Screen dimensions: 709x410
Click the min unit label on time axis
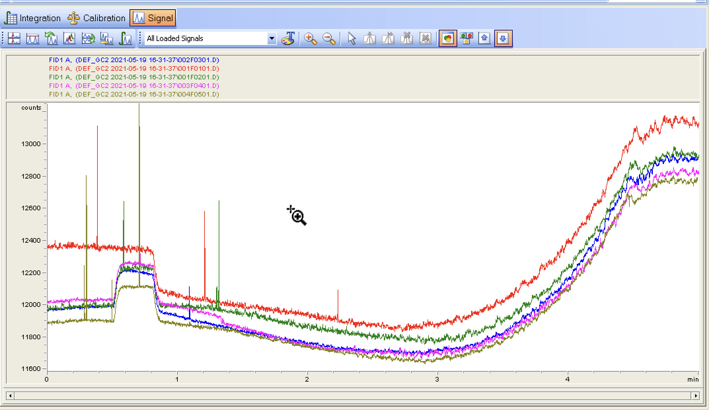click(x=693, y=380)
